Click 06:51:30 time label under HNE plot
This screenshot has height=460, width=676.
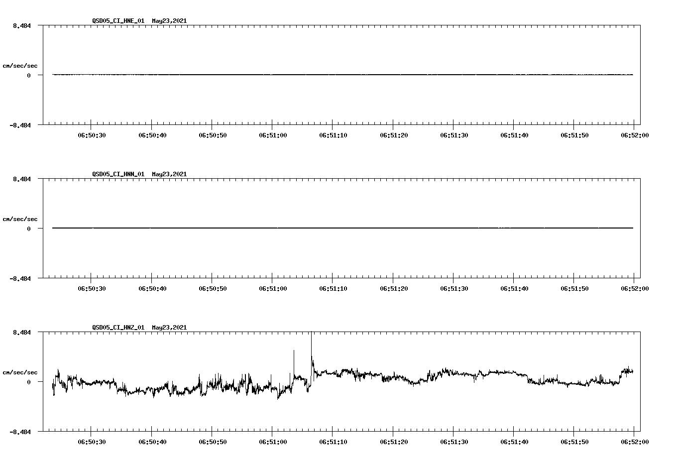[x=454, y=135]
